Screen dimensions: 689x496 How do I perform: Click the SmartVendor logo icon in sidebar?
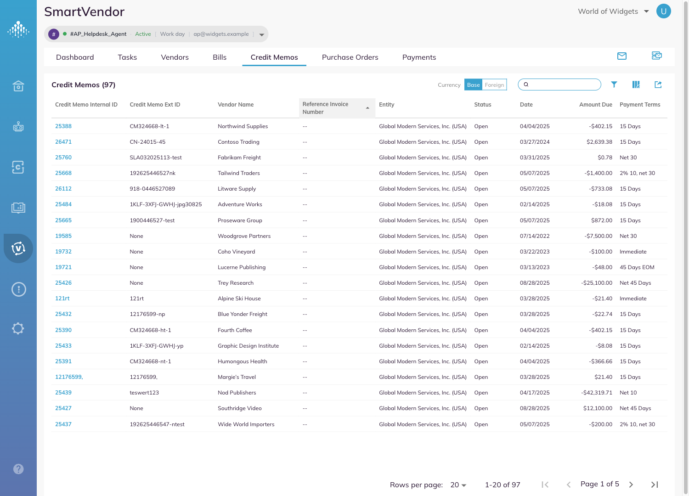tap(18, 30)
